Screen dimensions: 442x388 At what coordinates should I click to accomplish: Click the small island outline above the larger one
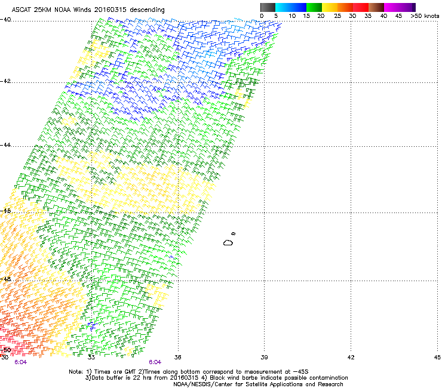coord(233,233)
